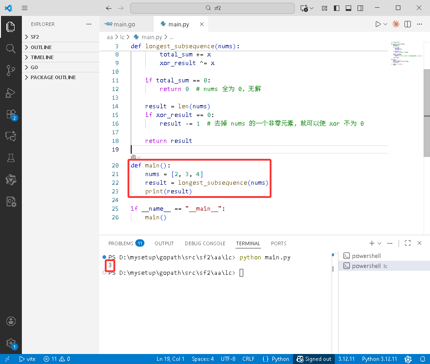Select the powershell lc terminal
Screen dimensions: 430x364
[384, 266]
